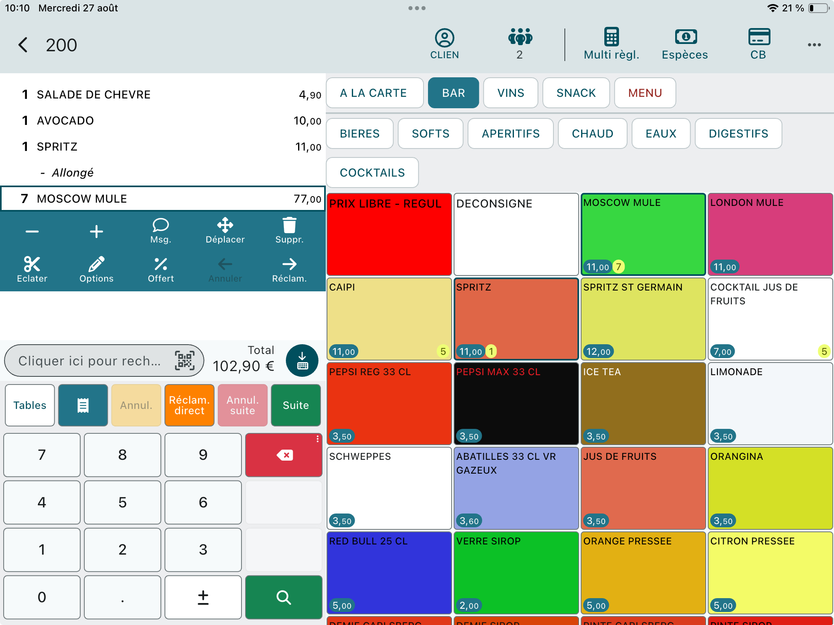Tap the green search magnifier button
Viewport: 834px width, 625px height.
284,597
